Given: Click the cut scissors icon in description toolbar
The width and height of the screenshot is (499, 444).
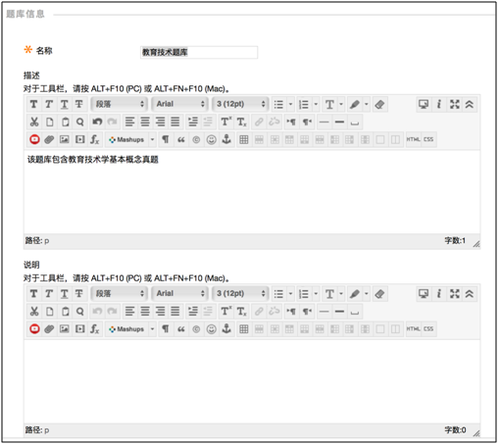Looking at the screenshot, I should pyautogui.click(x=34, y=123).
